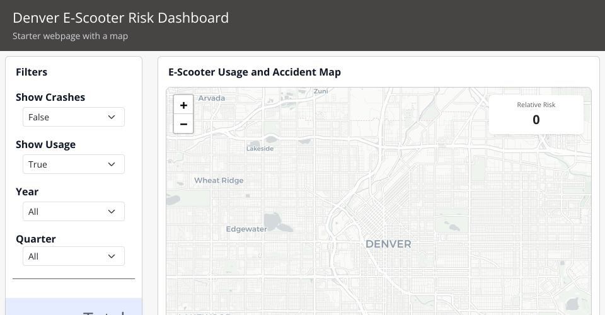Open the Show Crashes dropdown
The height and width of the screenshot is (315, 605).
click(x=73, y=117)
